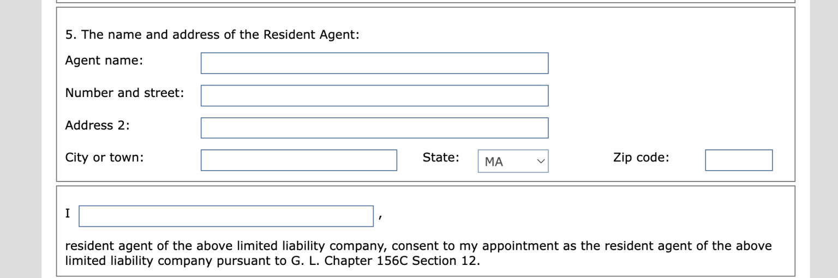Click the Zip code input box
The image size is (838, 278).
(x=738, y=160)
